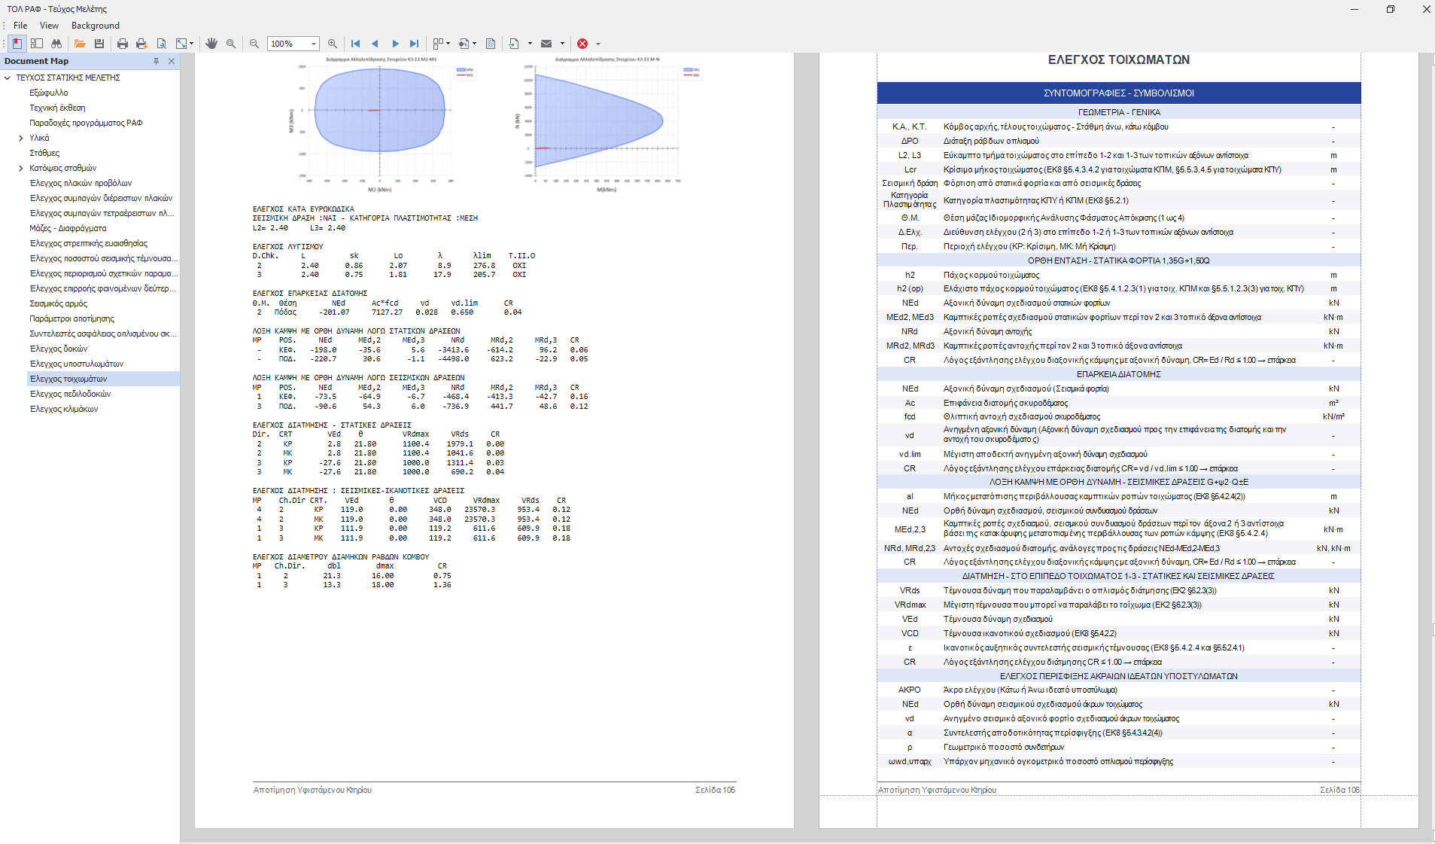Expand the Υλικά tree node

20,138
